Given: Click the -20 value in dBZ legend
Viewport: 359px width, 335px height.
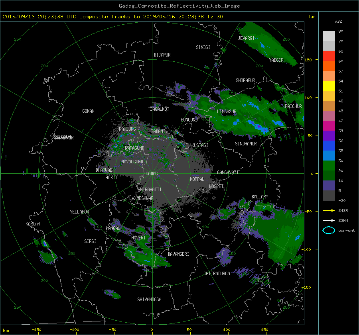Looking at the screenshot, I should (x=342, y=200).
